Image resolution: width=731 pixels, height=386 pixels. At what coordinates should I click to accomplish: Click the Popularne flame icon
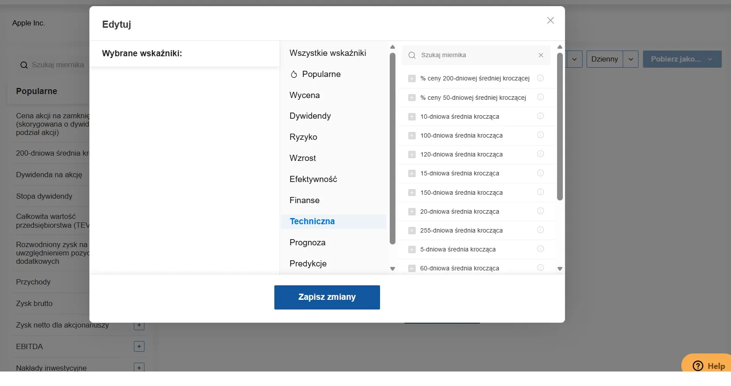[294, 74]
